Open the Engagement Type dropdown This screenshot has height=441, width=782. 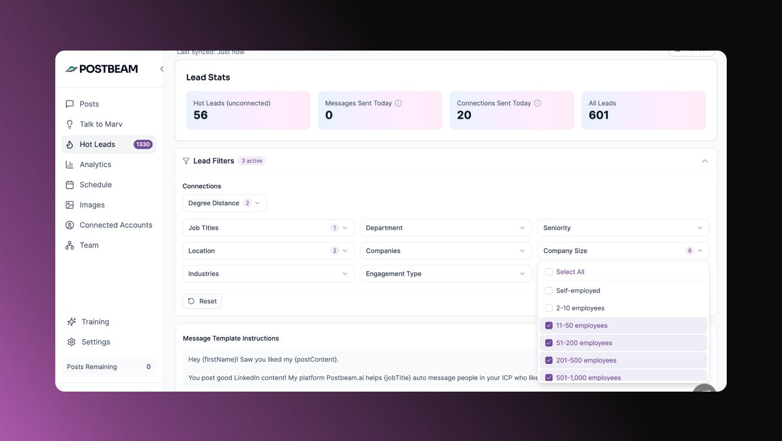coord(446,274)
